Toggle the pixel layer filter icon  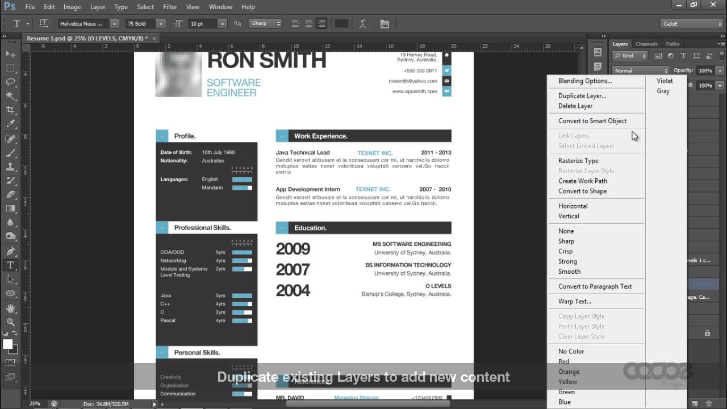[658, 56]
